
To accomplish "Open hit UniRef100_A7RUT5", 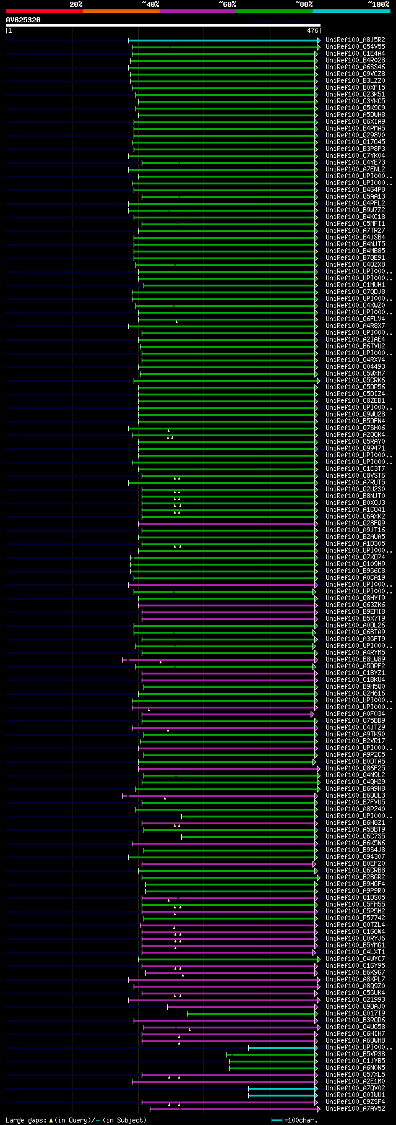I will 355,482.
